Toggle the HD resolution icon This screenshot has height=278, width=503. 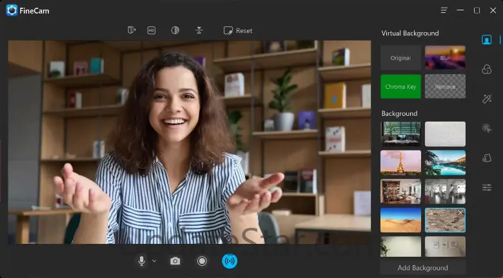[152, 30]
